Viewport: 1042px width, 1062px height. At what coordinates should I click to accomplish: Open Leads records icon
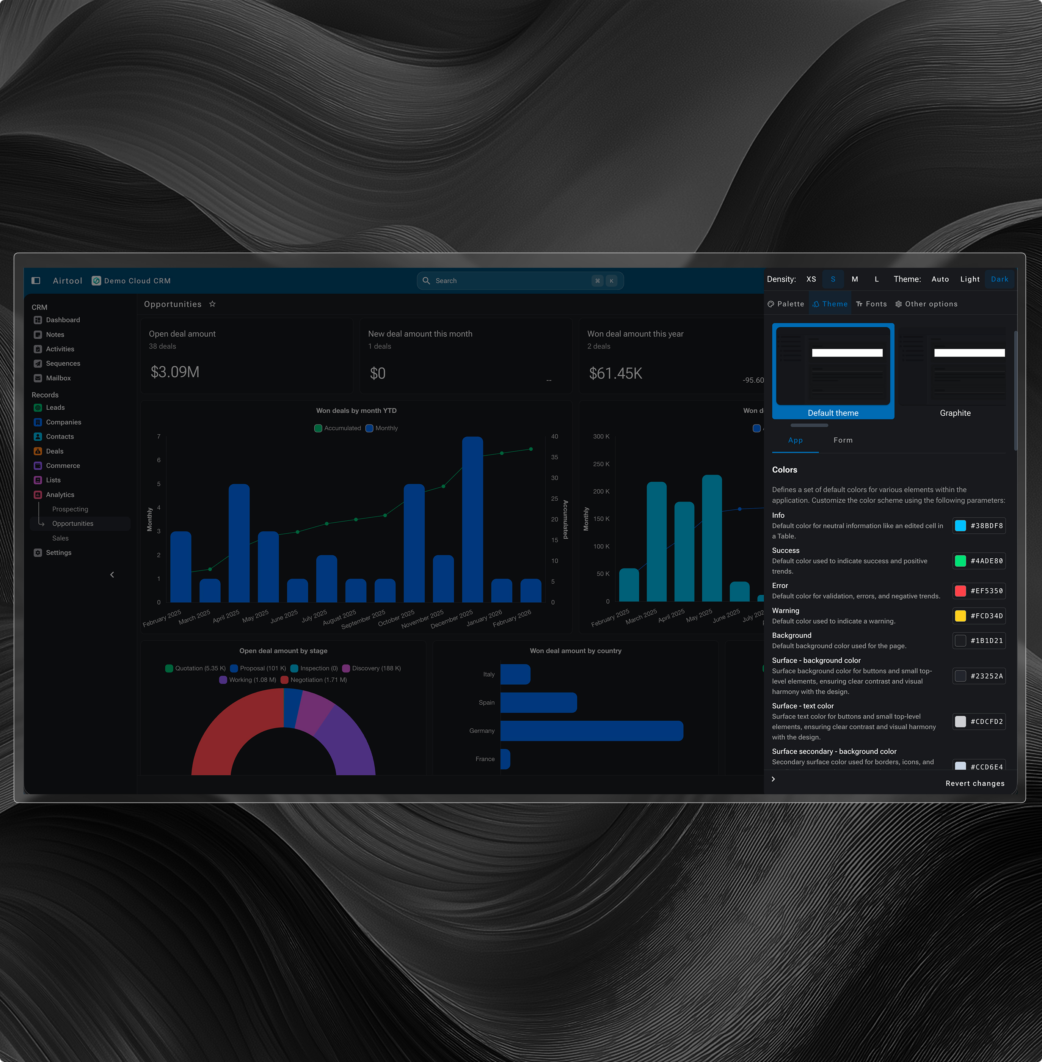tap(38, 407)
